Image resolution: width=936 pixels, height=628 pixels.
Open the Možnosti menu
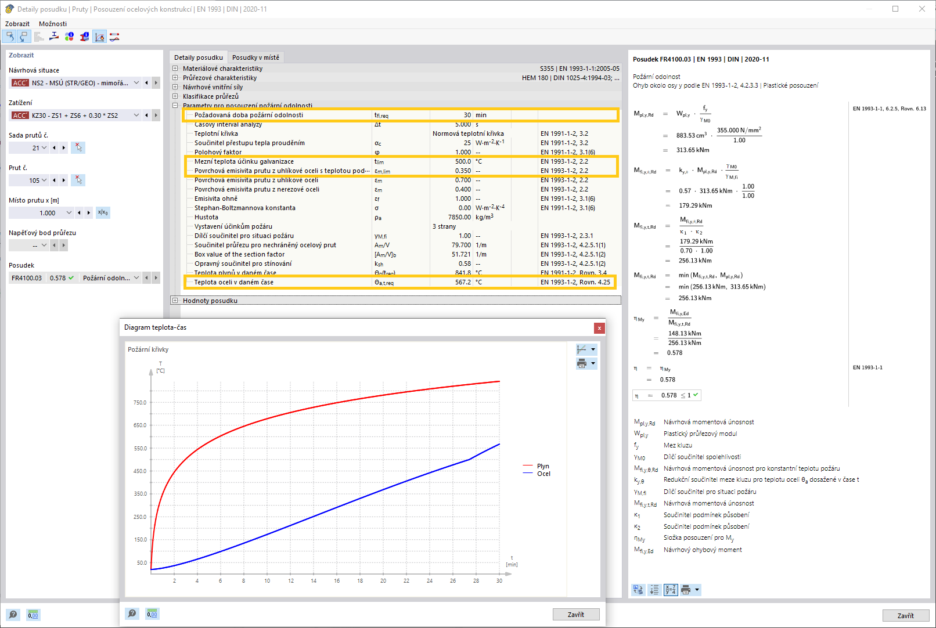click(53, 24)
